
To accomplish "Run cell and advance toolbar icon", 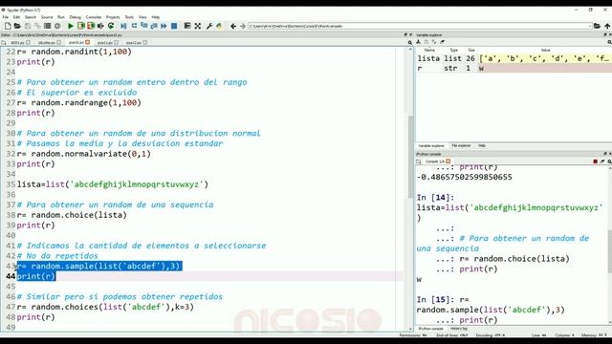I will 91,26.
